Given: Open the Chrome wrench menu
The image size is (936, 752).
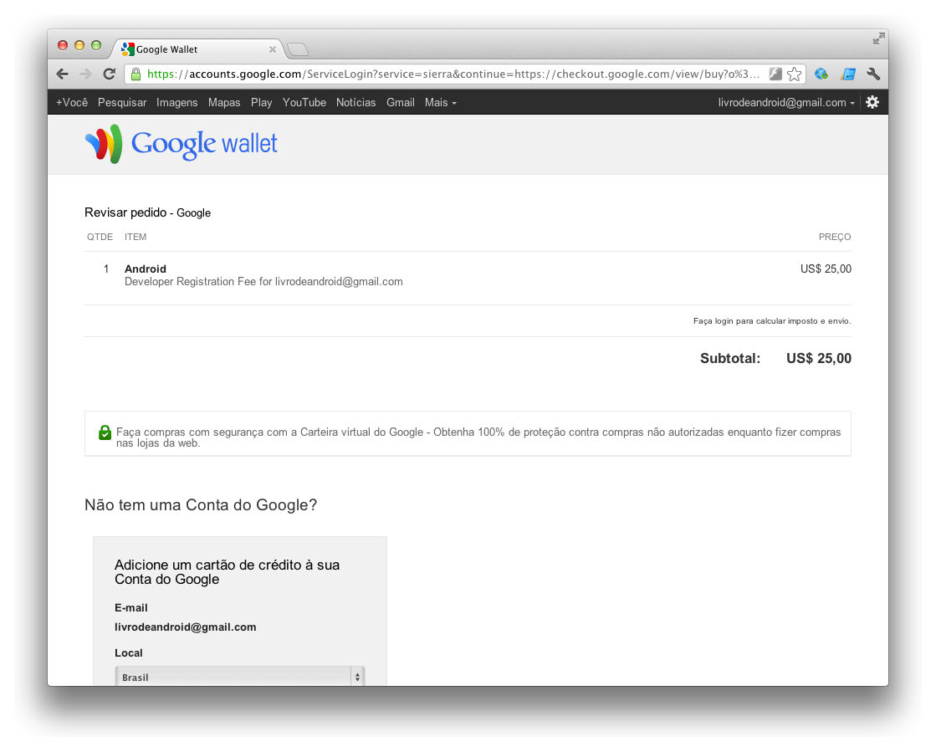Looking at the screenshot, I should [874, 74].
